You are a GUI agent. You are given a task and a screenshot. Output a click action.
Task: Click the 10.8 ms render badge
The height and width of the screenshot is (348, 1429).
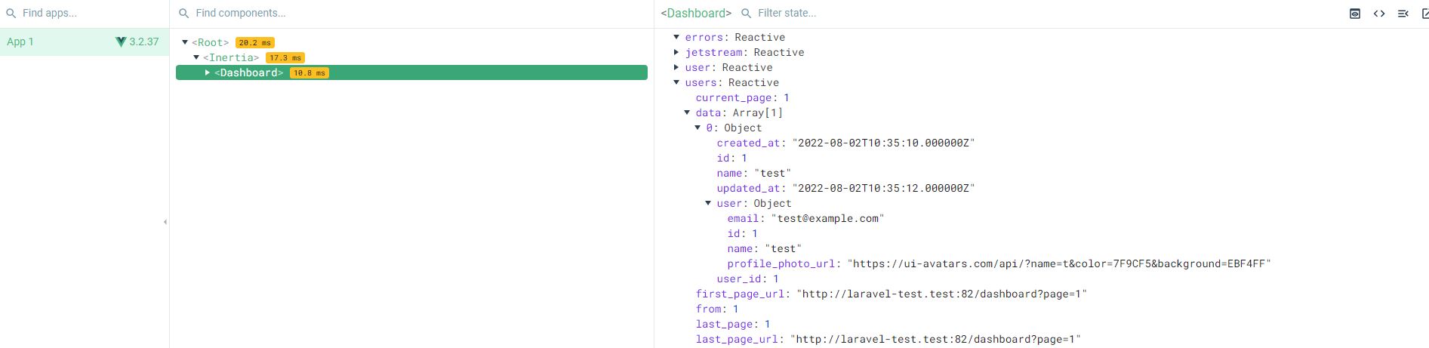(310, 73)
